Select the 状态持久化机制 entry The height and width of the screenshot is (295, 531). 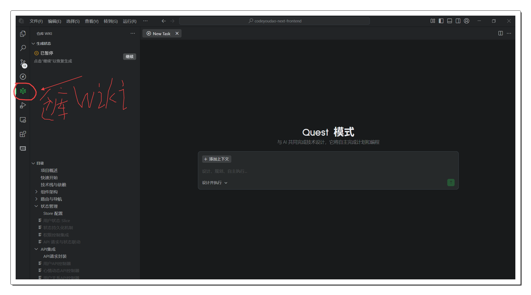click(58, 228)
